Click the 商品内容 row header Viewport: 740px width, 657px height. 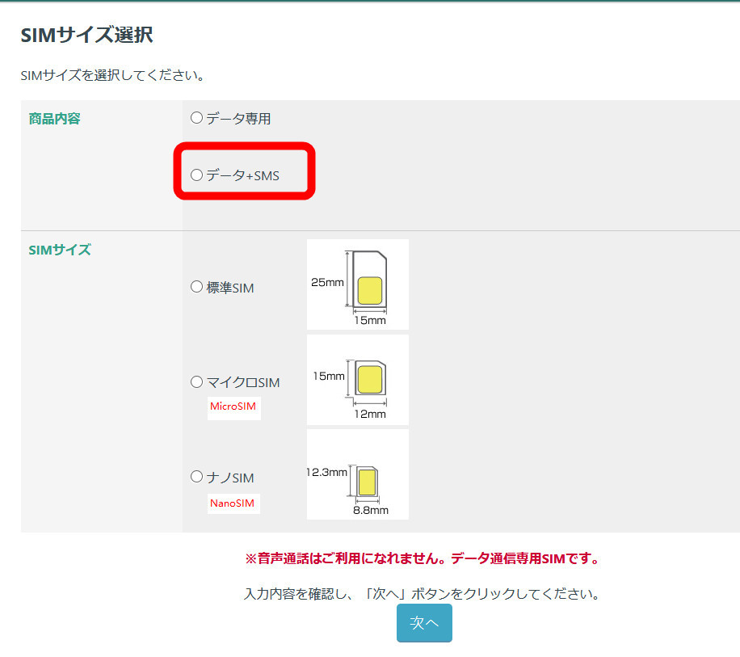click(x=55, y=119)
